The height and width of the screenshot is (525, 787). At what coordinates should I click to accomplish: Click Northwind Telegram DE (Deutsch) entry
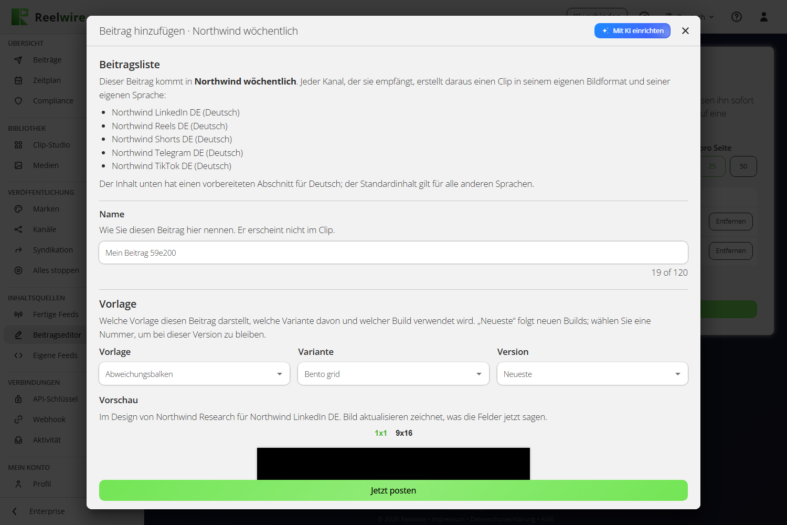[177, 153]
